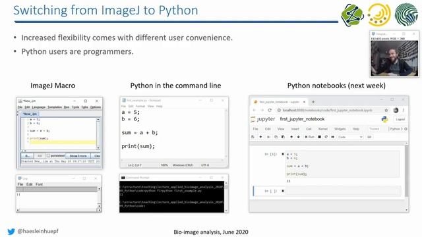Image resolution: width=422 pixels, height=237 pixels.
Task: Open the Jupyter Widgets menu
Action: (x=340, y=129)
